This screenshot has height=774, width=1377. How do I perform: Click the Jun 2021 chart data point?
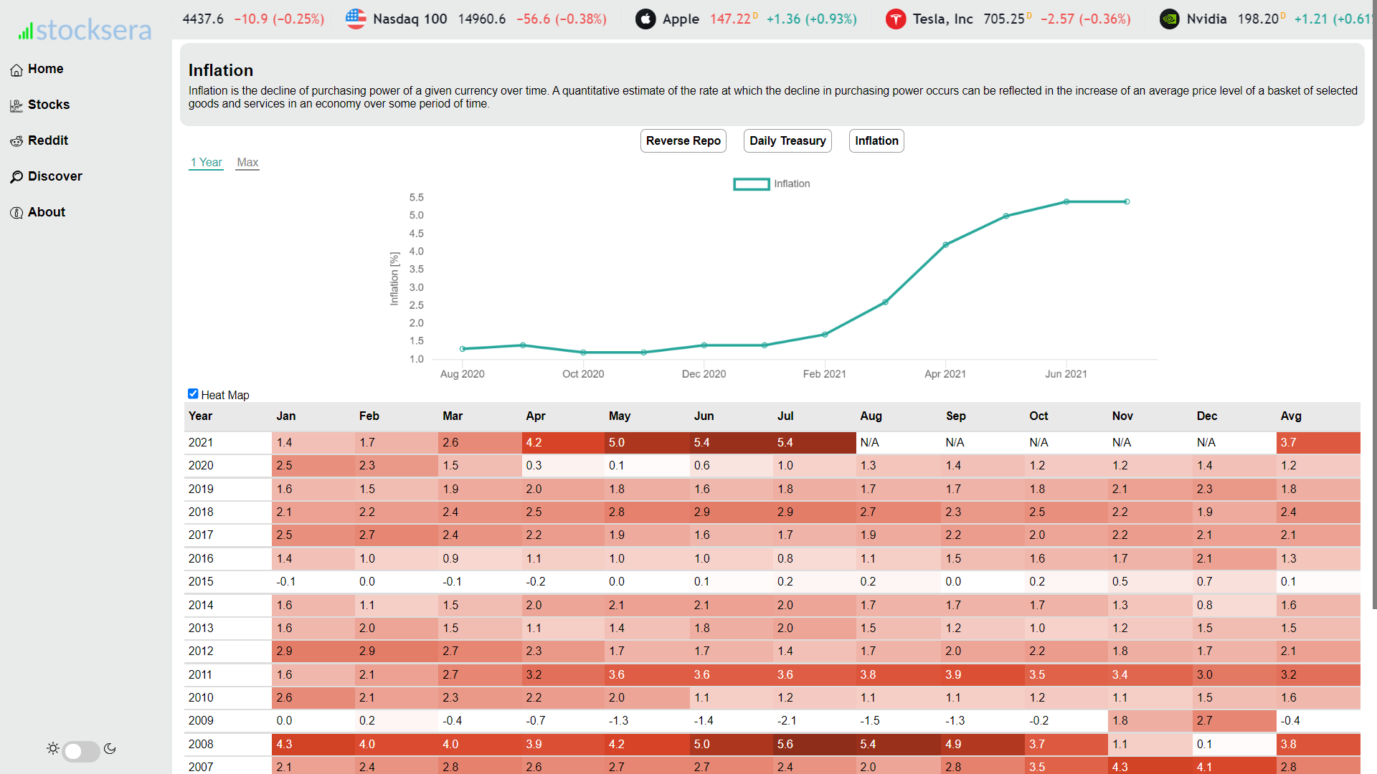(x=1066, y=202)
